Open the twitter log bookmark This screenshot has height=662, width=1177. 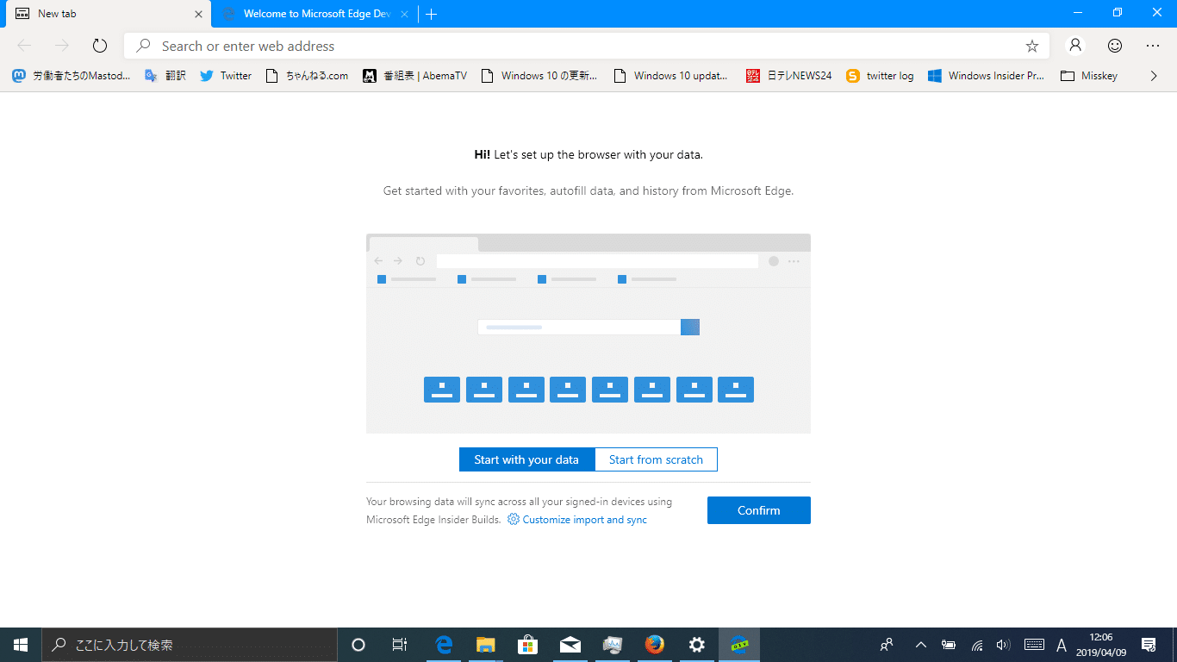881,76
